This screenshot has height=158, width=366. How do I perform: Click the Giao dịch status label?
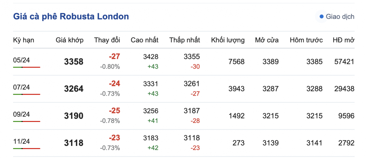tap(340, 17)
